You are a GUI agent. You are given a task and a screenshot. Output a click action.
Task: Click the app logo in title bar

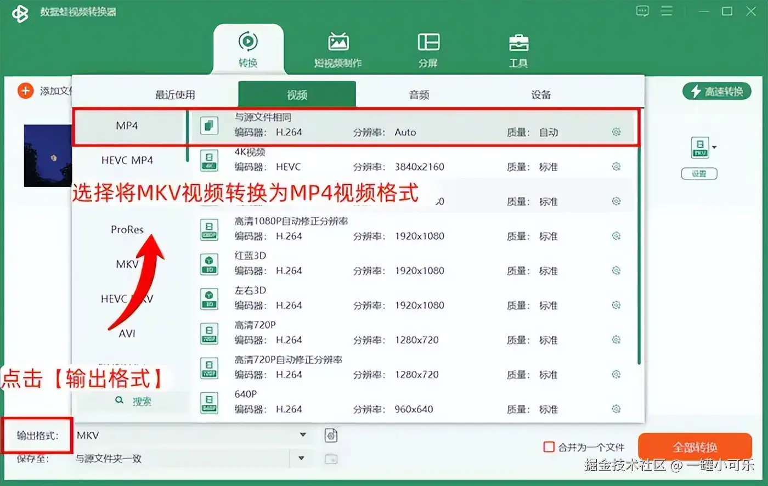tap(20, 13)
